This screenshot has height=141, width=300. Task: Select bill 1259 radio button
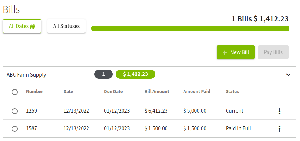click(15, 111)
